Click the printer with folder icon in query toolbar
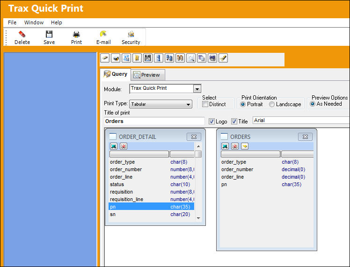The height and width of the screenshot is (267, 350). coord(116,58)
